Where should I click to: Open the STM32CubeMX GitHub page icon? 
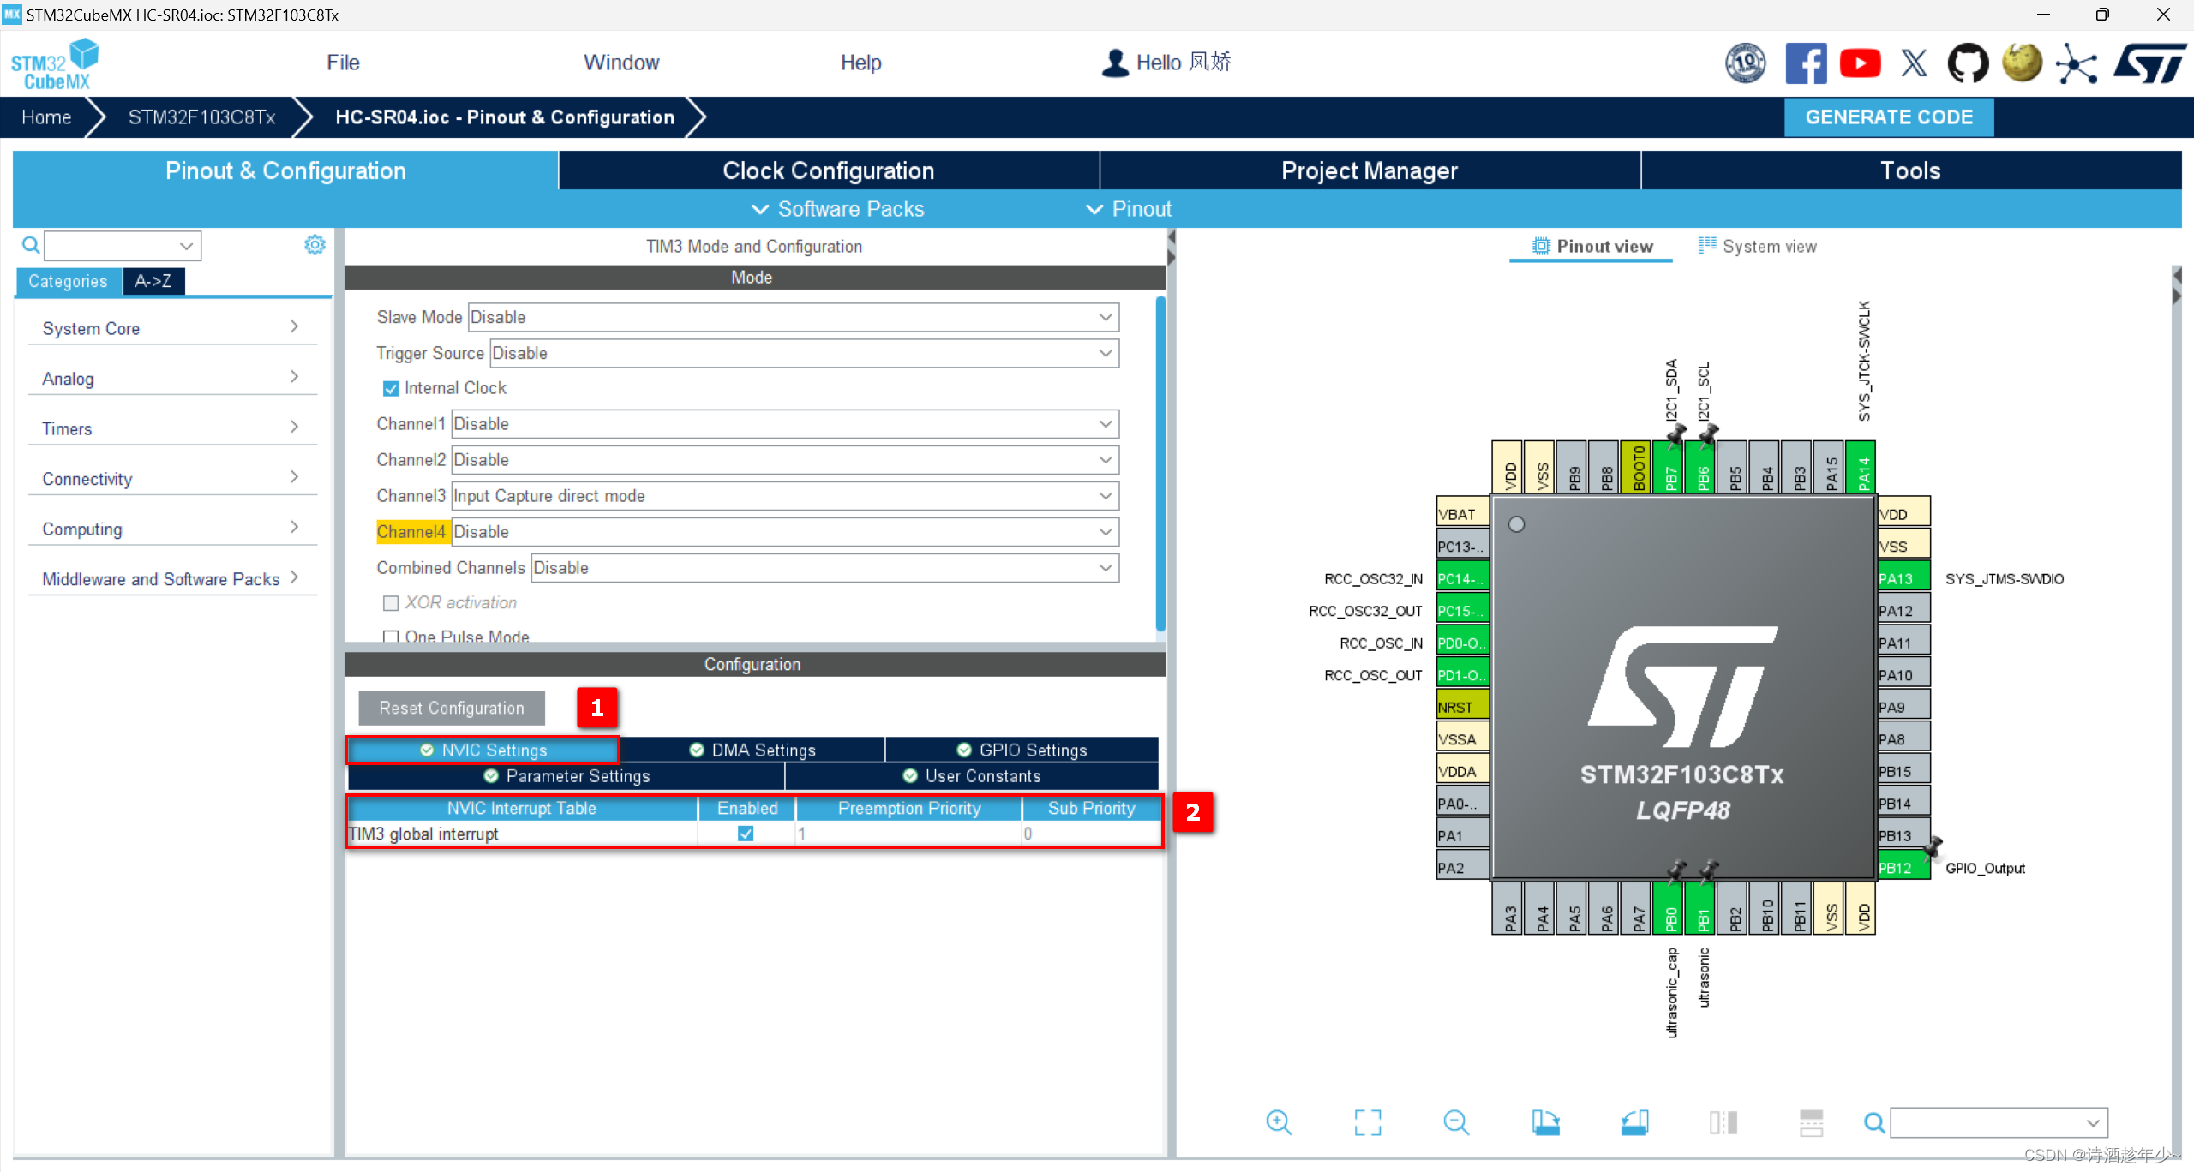(x=1969, y=63)
